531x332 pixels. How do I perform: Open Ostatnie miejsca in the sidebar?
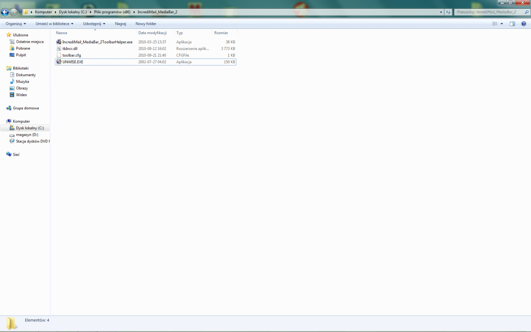[x=30, y=42]
